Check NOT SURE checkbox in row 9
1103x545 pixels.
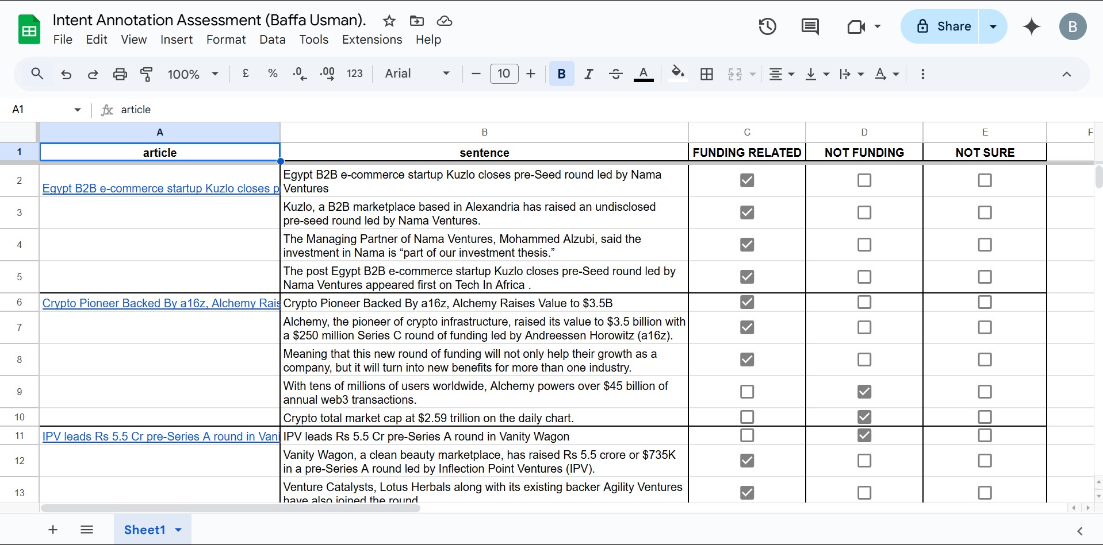[985, 392]
